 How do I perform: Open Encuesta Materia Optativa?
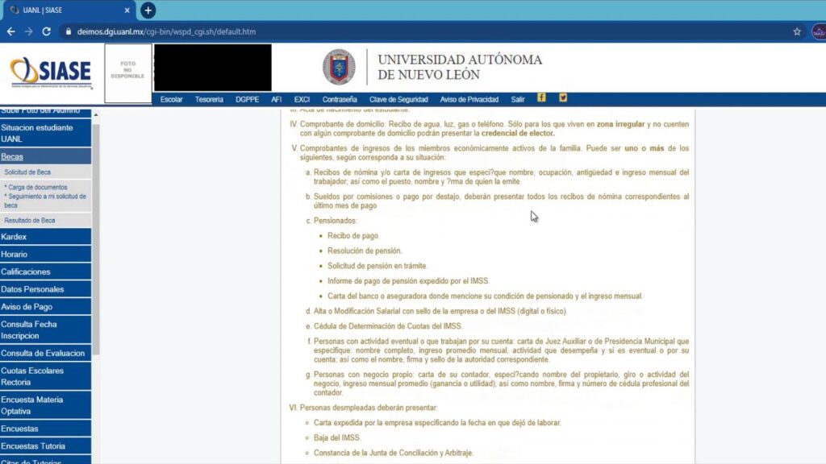click(x=45, y=405)
